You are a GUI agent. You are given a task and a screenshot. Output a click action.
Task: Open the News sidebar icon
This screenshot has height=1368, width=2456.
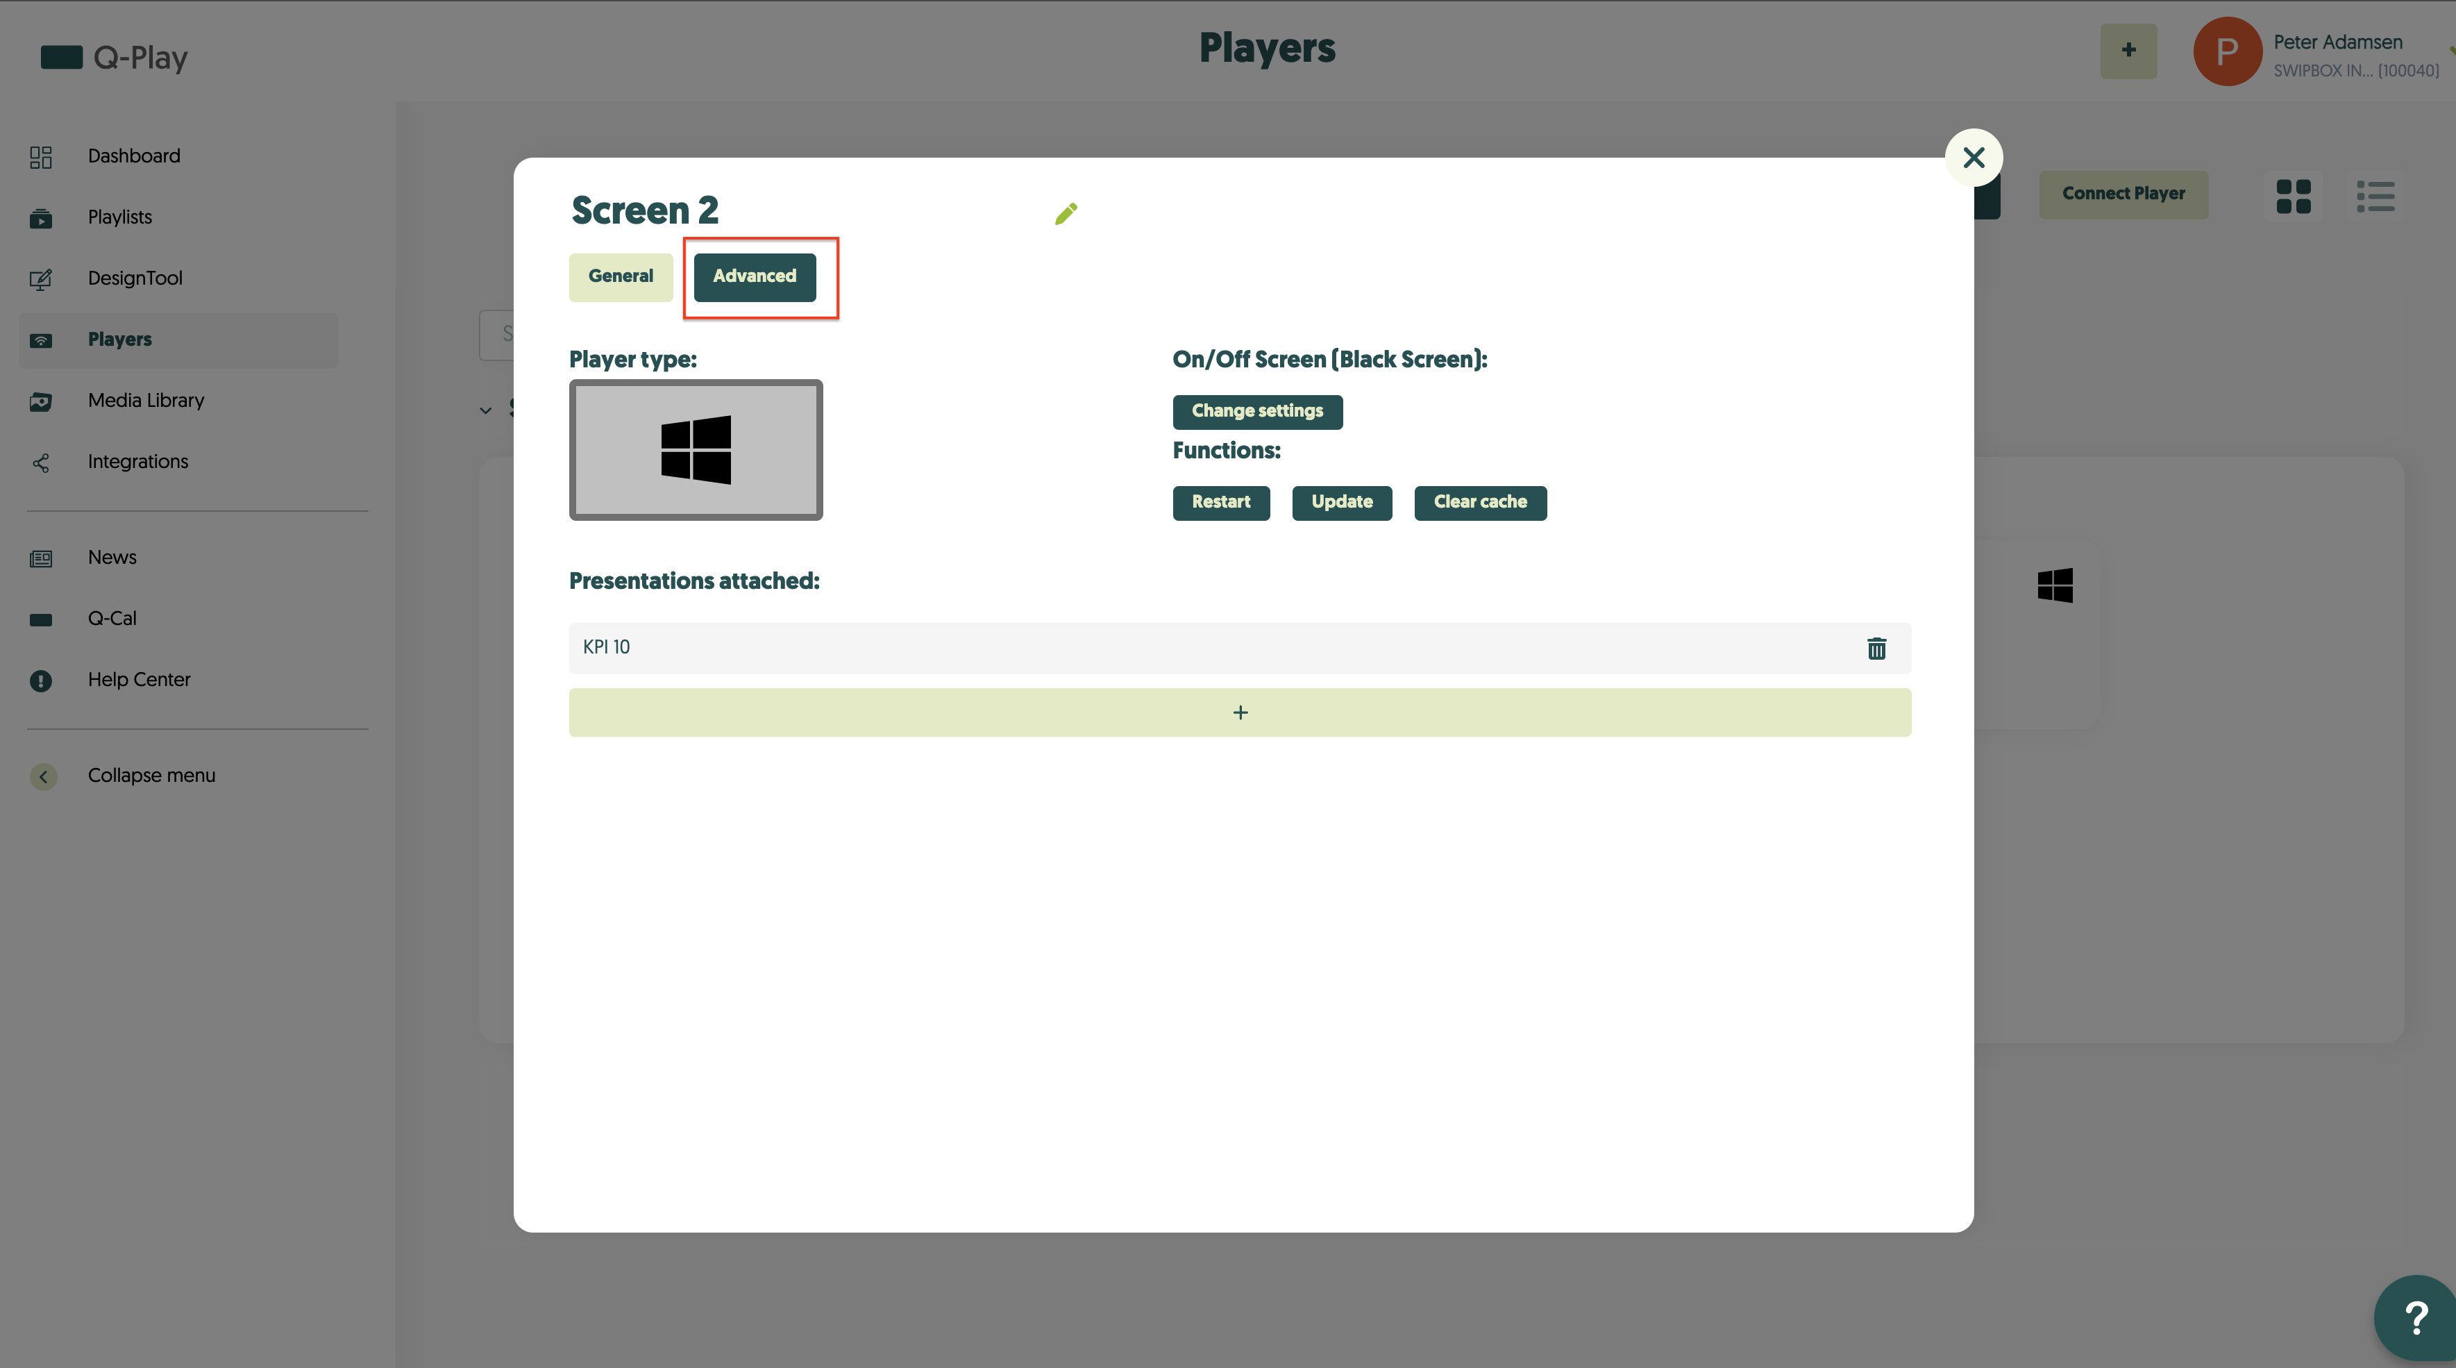41,558
